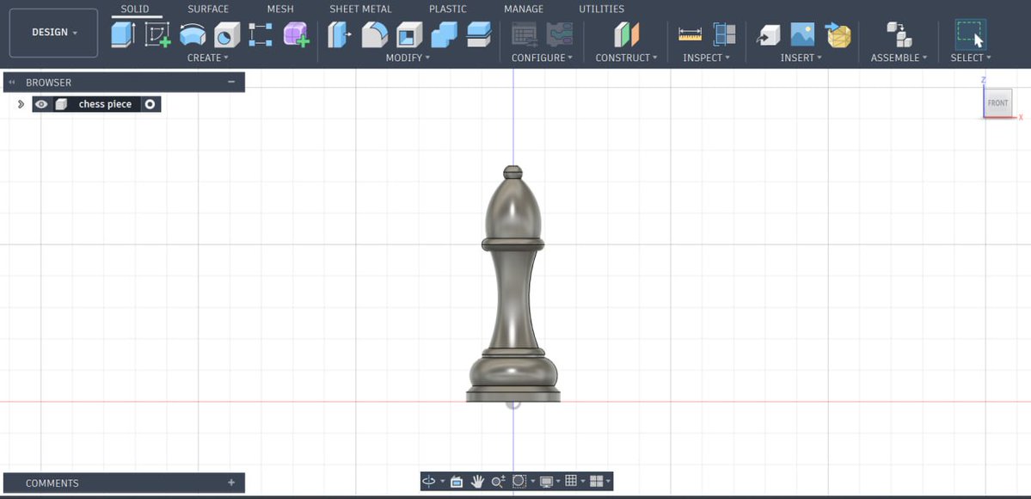Screen dimensions: 1031x499
Task: Click the Rectangular Pattern tool icon
Action: [261, 34]
